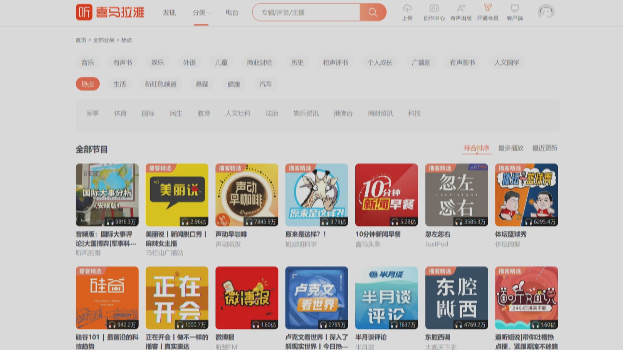
Task: Select the 有声图书 category pill
Action: tap(462, 63)
